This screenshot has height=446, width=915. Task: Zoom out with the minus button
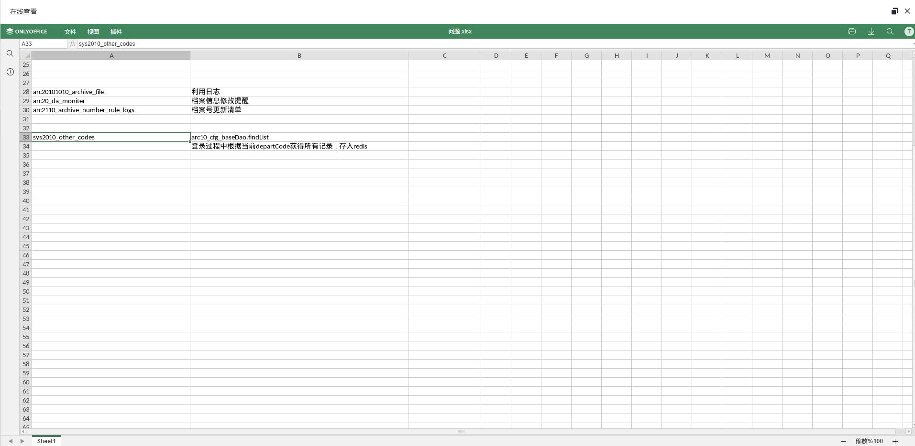pyautogui.click(x=844, y=441)
